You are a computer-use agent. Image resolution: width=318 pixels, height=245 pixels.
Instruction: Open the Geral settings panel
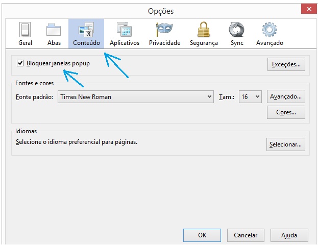pyautogui.click(x=25, y=34)
